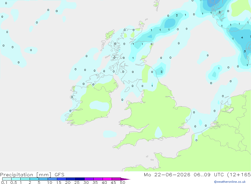Click the "10" legend scale label
The height and width of the screenshot is (184, 251).
coord(50,182)
